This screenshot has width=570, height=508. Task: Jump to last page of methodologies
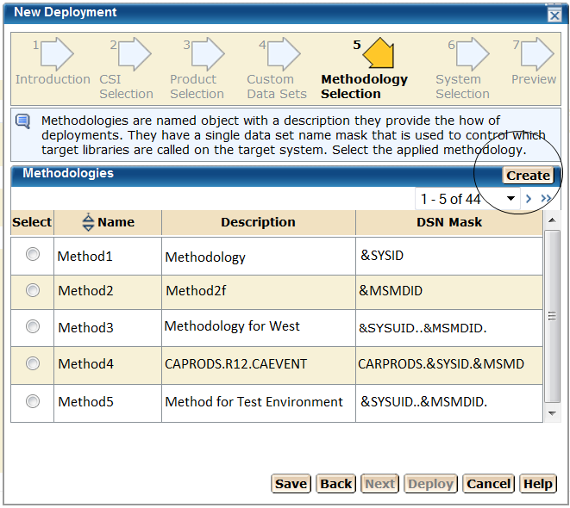[546, 199]
